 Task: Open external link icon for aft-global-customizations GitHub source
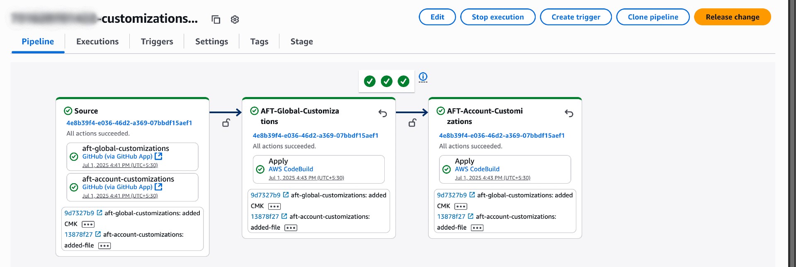pyautogui.click(x=158, y=156)
